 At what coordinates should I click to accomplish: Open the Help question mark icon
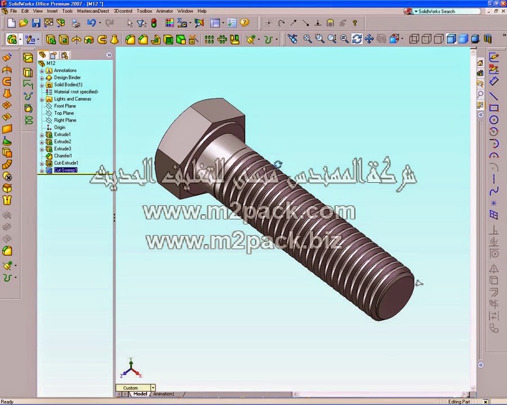tap(245, 22)
